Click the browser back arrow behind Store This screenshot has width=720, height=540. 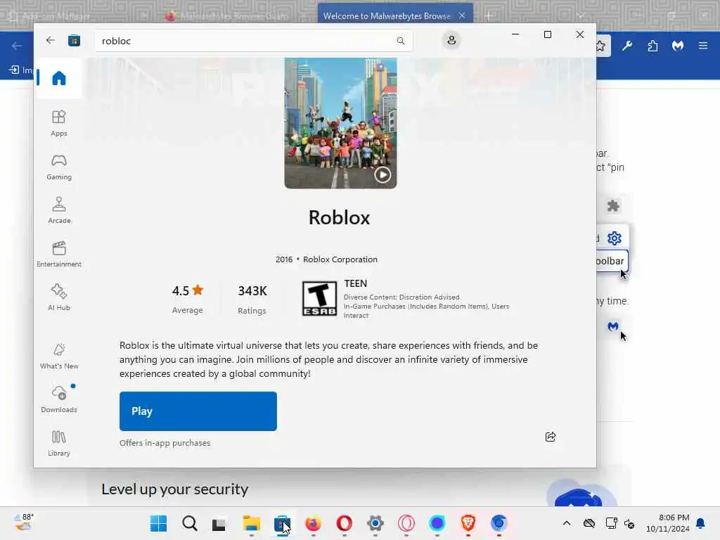tap(17, 46)
